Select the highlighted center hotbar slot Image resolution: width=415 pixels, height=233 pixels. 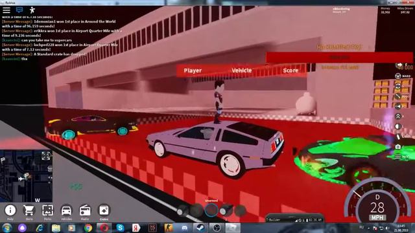click(211, 210)
